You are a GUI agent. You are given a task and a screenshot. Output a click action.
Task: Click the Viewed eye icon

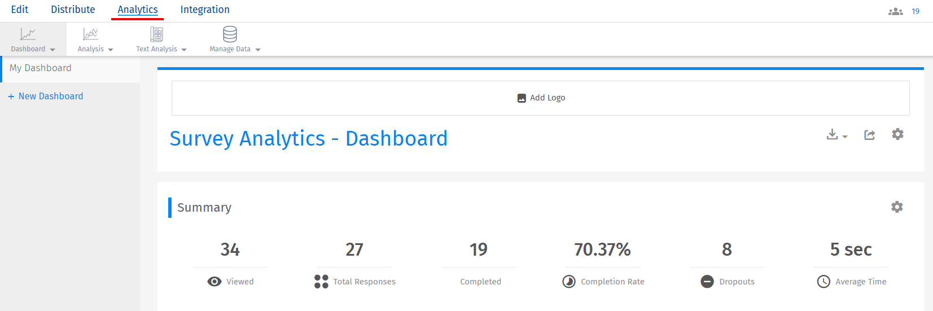[214, 282]
